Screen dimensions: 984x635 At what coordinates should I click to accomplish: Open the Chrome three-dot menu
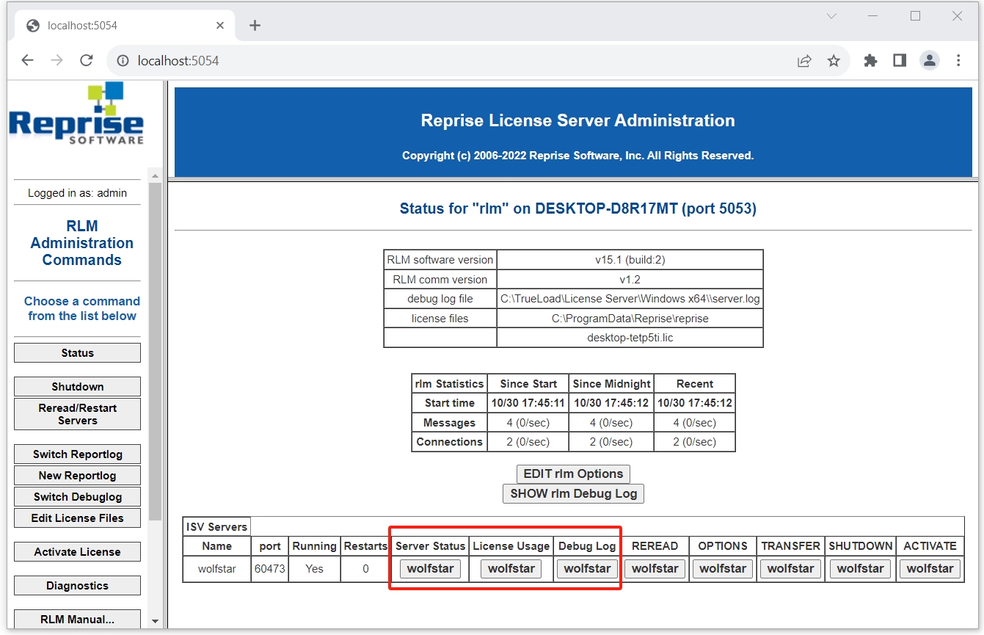coord(958,61)
